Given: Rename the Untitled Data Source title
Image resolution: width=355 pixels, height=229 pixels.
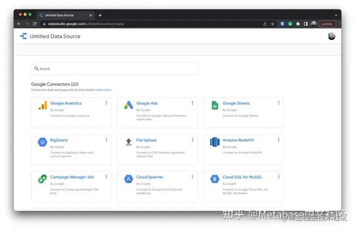Looking at the screenshot, I should tap(55, 36).
